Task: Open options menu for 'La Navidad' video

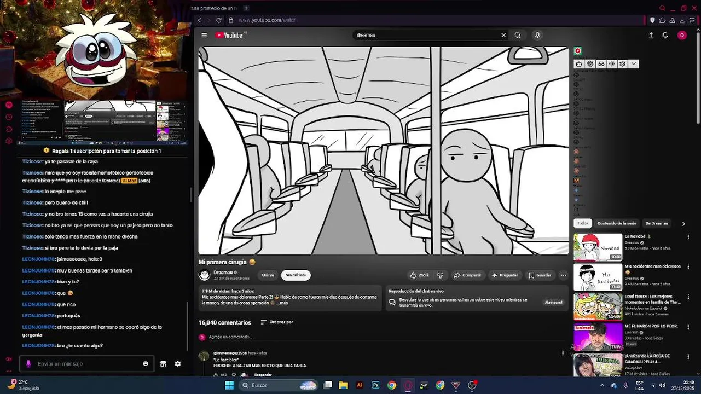Action: click(688, 237)
